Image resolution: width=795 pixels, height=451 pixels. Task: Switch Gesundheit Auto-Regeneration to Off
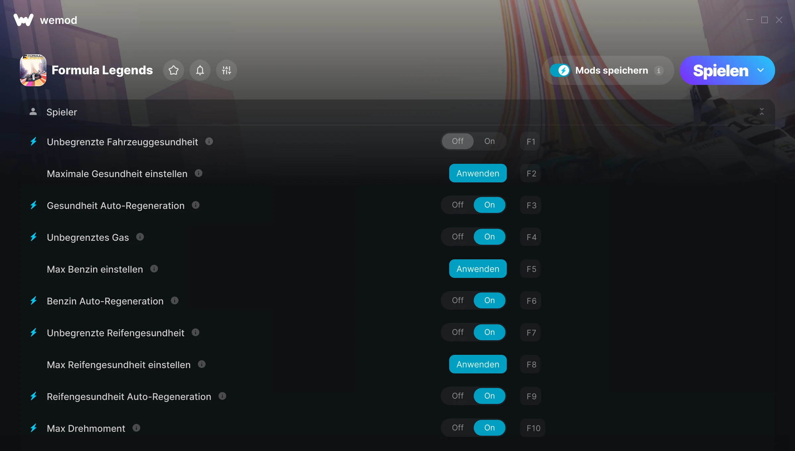(458, 205)
